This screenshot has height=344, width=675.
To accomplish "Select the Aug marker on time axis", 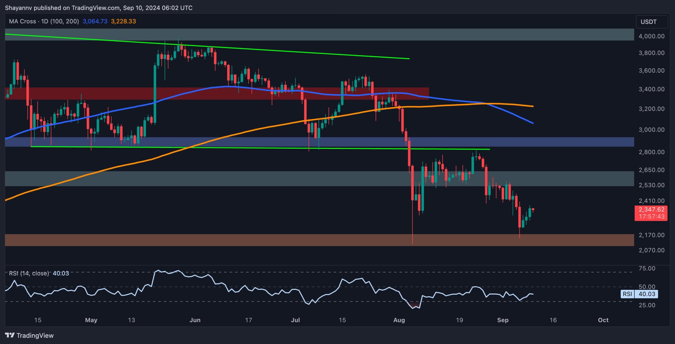I will click(x=399, y=320).
